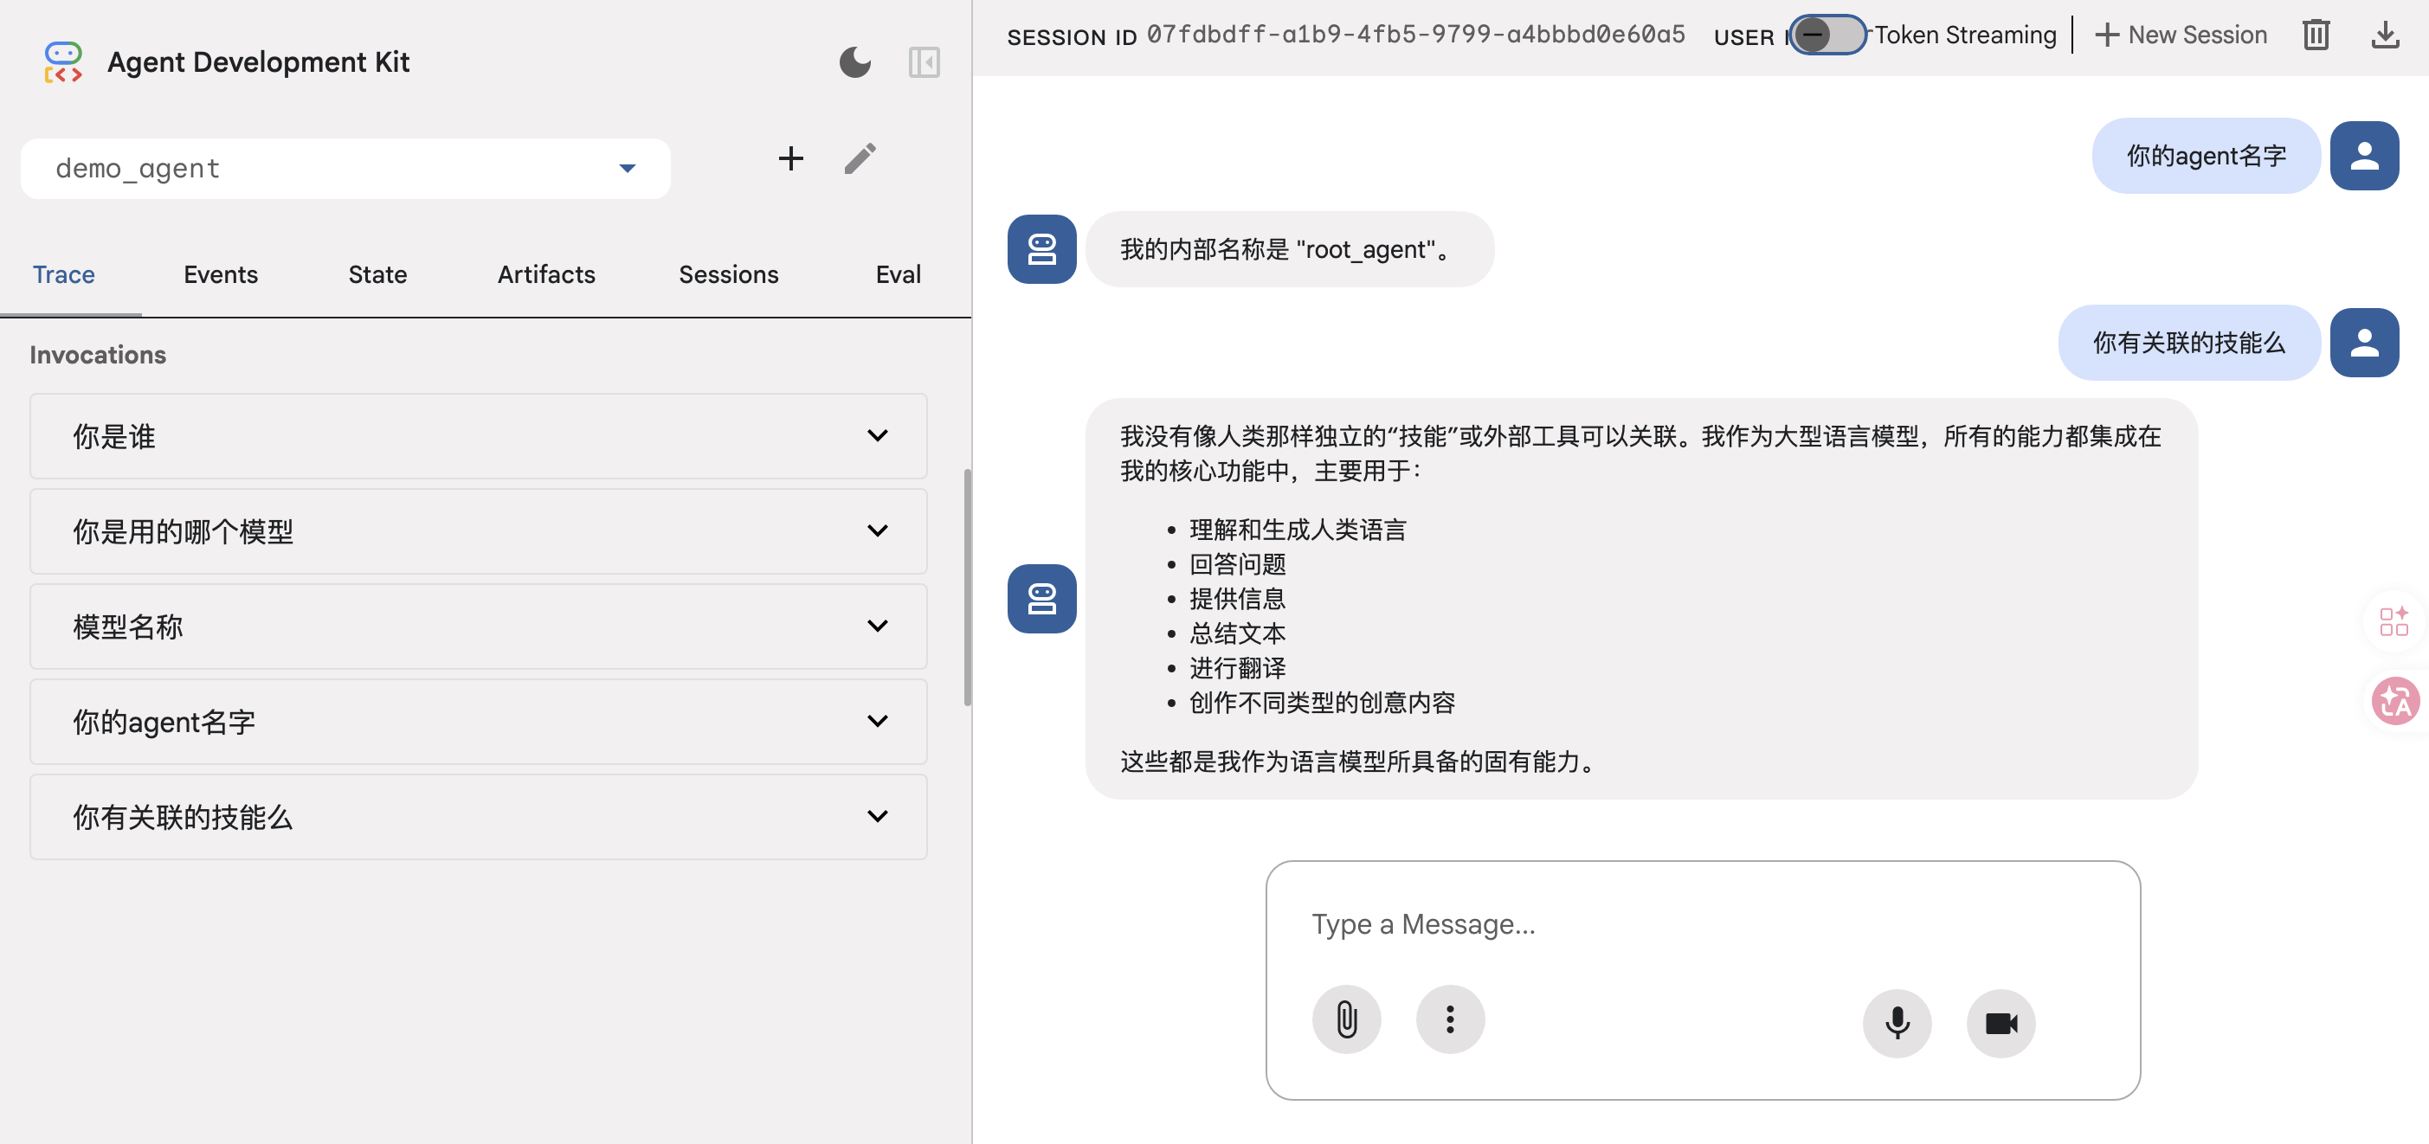Click the 回答问题 bullet
Screen dimensions: 2429x1144
click(x=1237, y=565)
